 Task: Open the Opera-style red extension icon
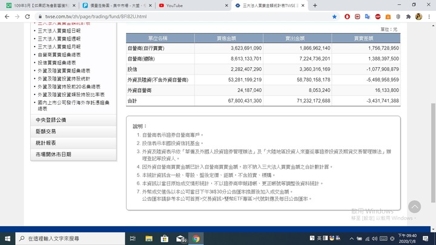(x=347, y=17)
